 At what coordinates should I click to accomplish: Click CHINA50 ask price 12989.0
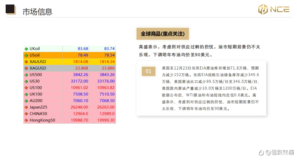point(107,114)
